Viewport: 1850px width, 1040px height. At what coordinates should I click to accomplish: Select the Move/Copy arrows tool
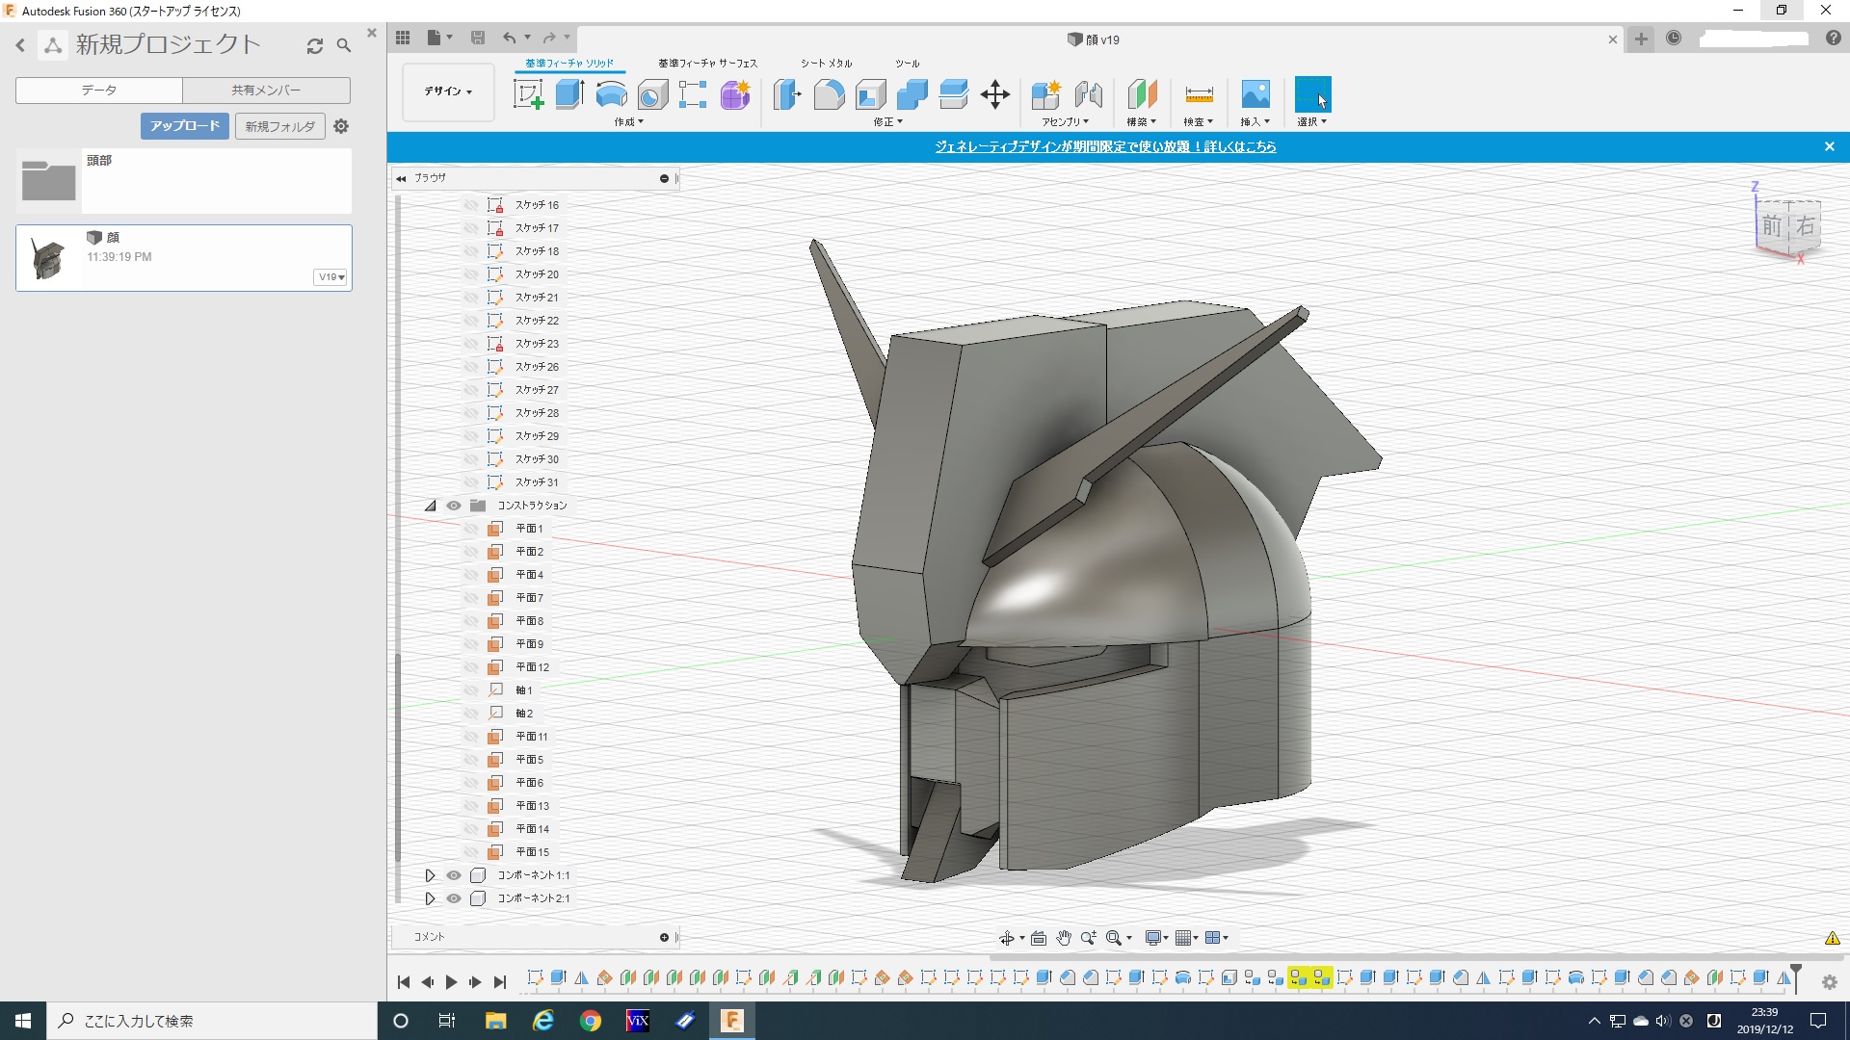click(x=994, y=94)
